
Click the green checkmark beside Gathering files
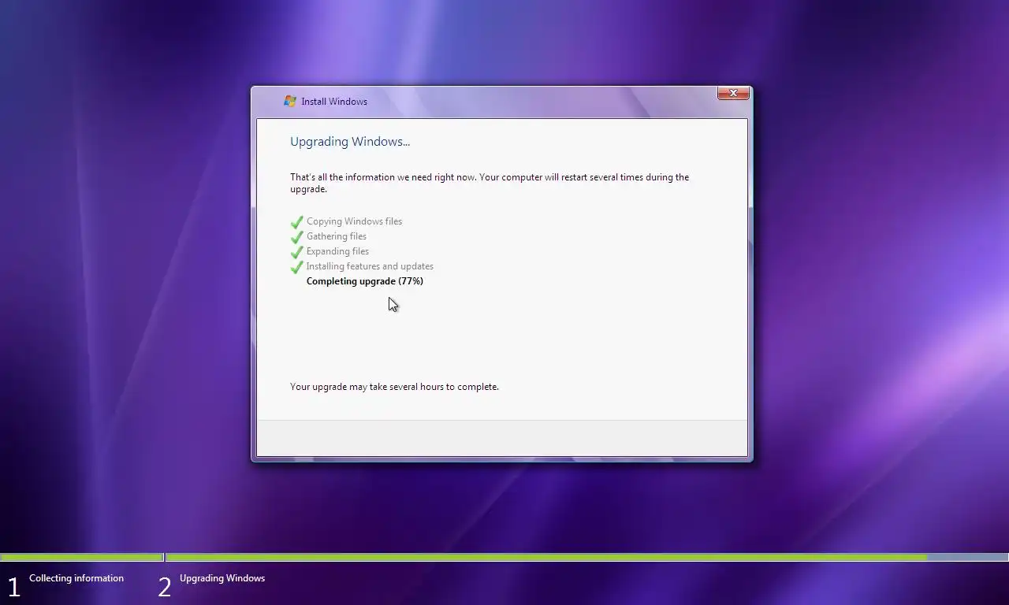tap(297, 237)
